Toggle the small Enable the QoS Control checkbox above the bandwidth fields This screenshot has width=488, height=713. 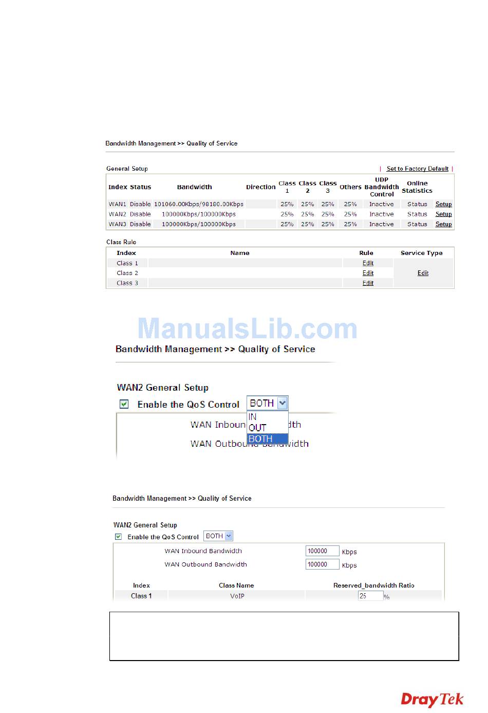click(x=119, y=537)
